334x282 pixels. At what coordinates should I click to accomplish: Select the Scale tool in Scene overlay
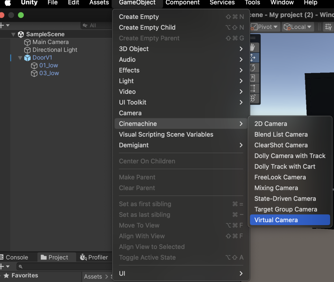click(253, 78)
